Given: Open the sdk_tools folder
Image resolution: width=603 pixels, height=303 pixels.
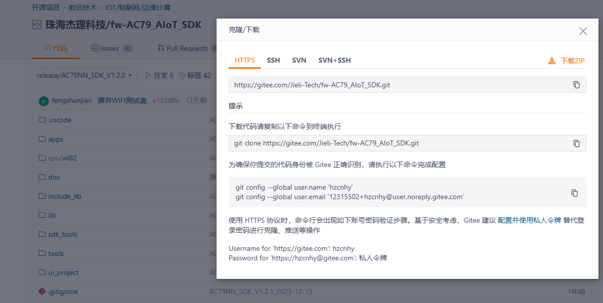Looking at the screenshot, I should 63,234.
